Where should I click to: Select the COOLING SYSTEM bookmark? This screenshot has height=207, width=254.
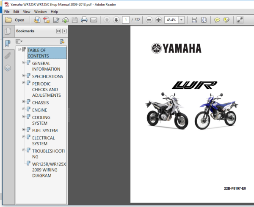click(x=41, y=120)
